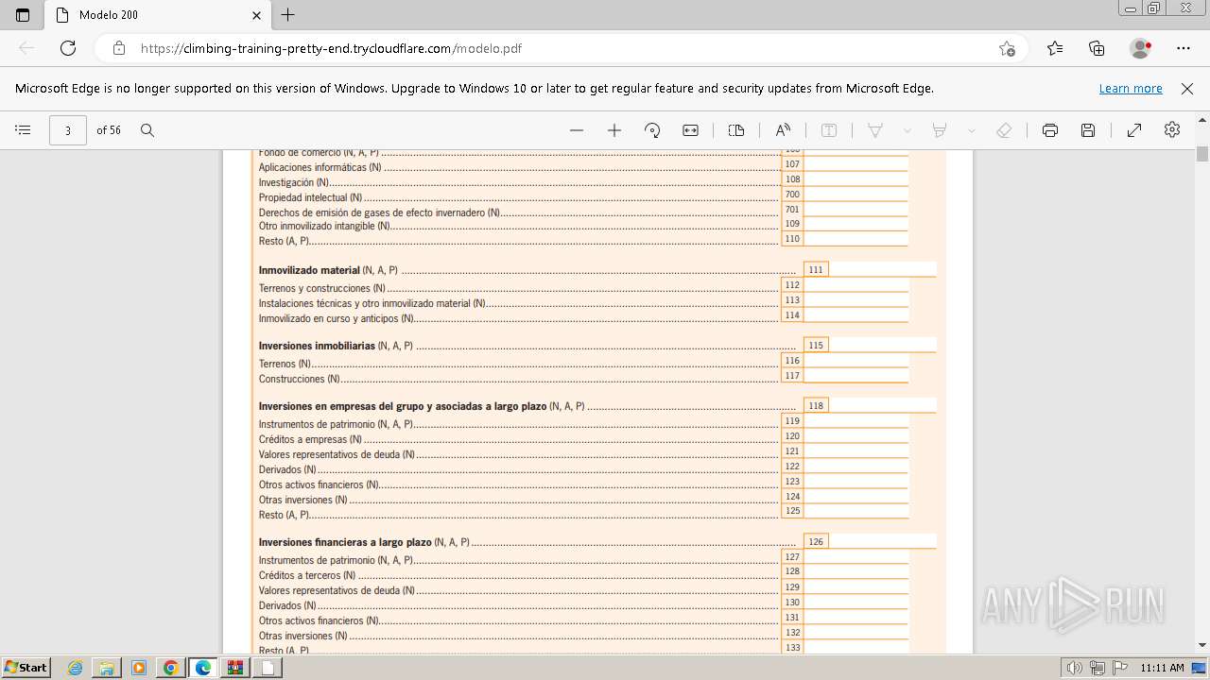Print the PDF document
The height and width of the screenshot is (680, 1210).
1050,130
